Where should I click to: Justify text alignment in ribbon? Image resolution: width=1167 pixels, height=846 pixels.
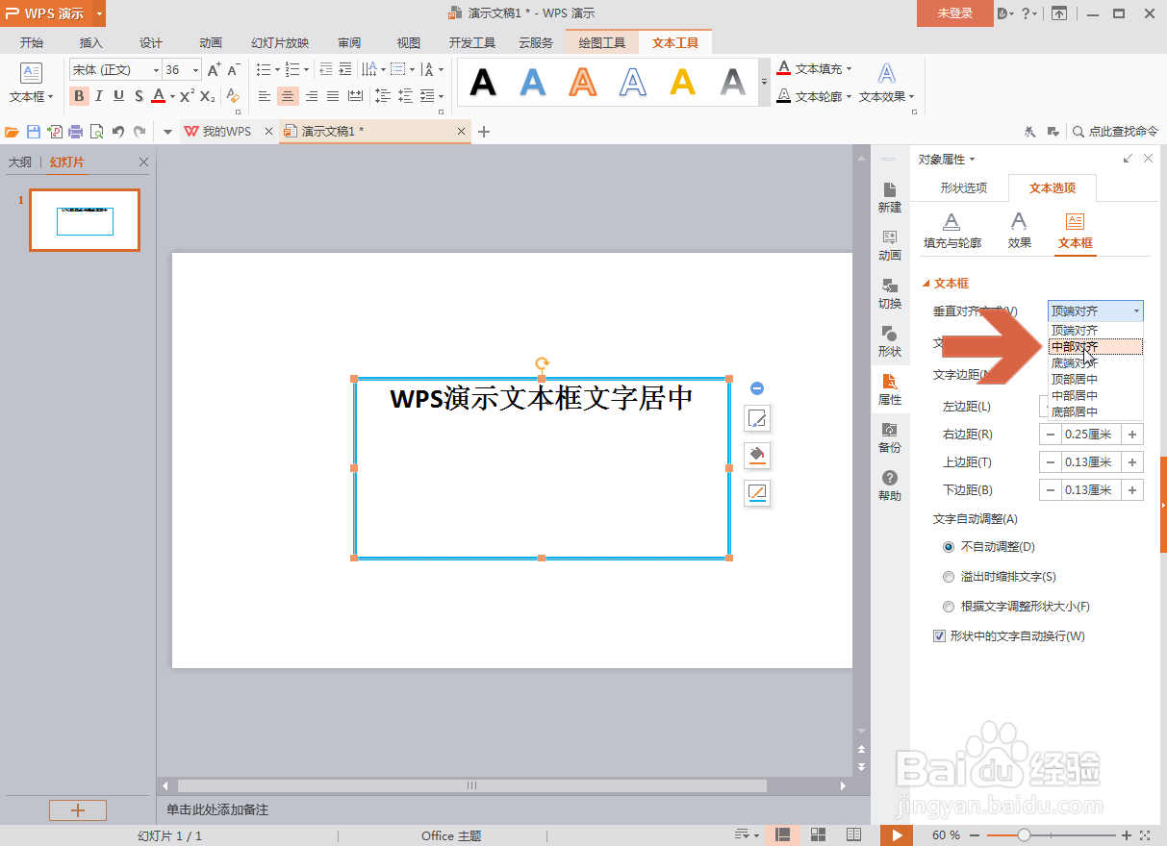point(333,96)
